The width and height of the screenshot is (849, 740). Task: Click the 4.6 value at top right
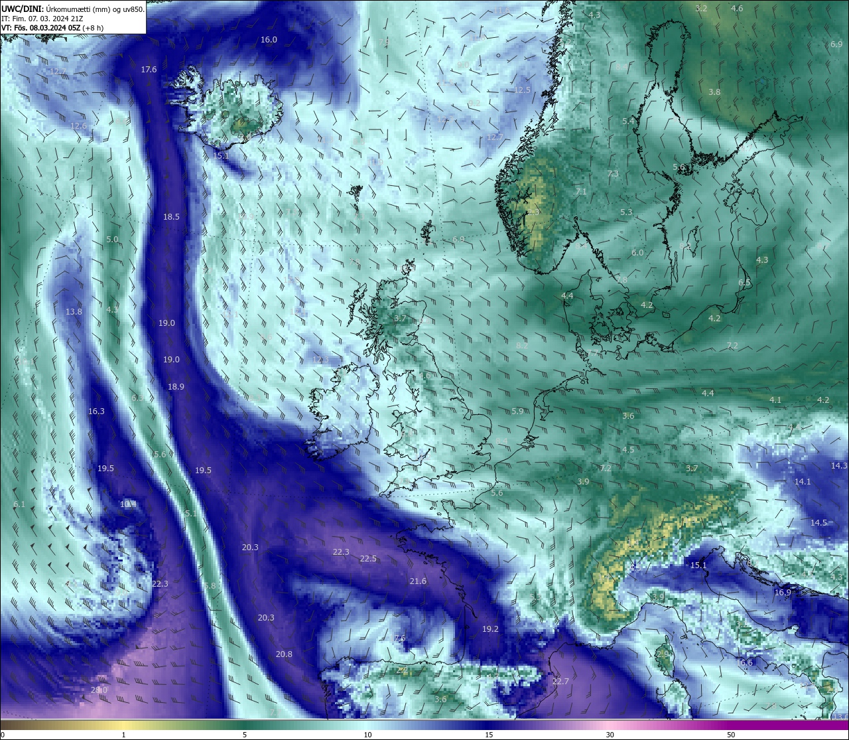[737, 9]
